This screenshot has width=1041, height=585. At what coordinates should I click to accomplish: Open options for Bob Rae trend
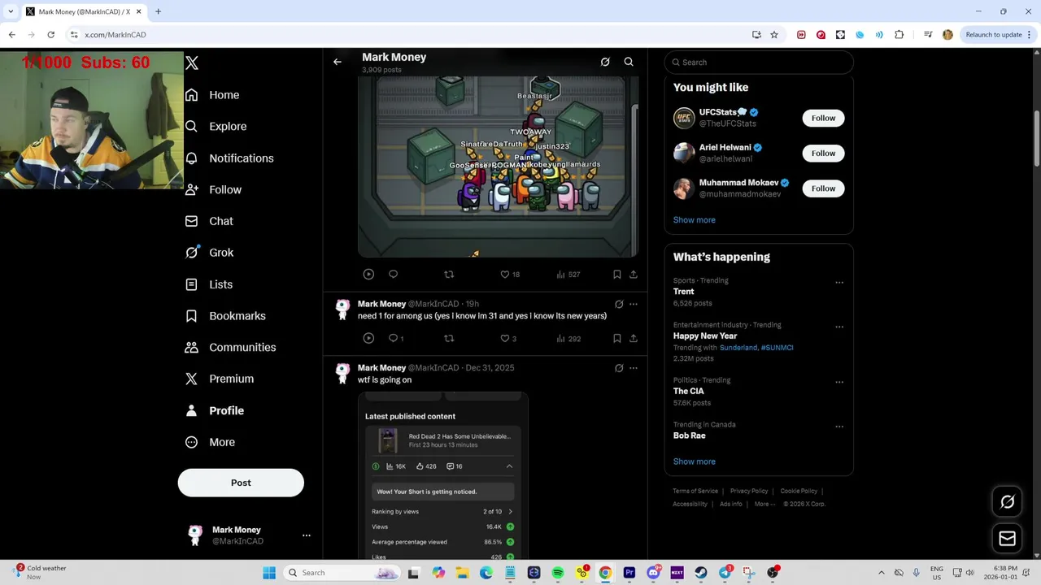[839, 426]
